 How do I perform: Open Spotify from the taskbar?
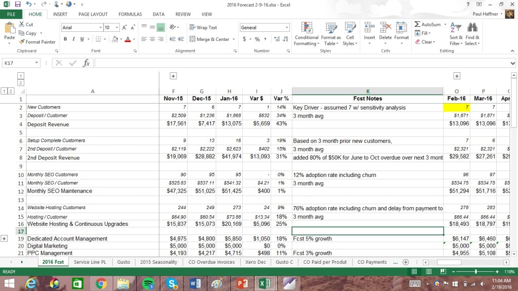coord(148,283)
